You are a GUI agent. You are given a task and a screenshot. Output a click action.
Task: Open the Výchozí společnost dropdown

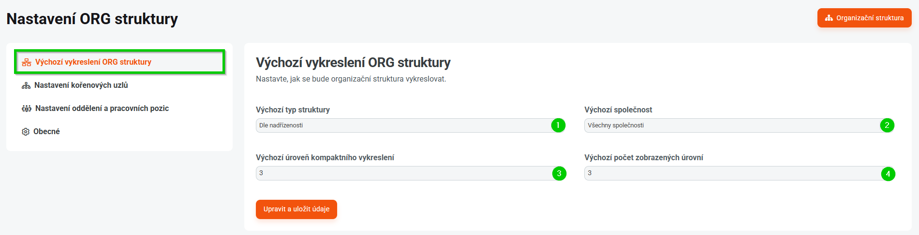730,125
